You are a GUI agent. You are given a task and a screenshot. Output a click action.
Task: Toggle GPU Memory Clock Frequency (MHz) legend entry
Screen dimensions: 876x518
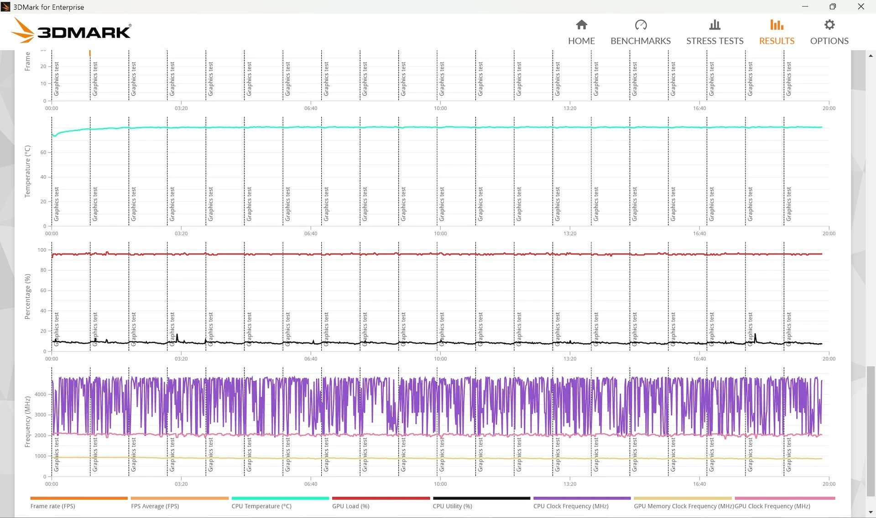coord(684,506)
